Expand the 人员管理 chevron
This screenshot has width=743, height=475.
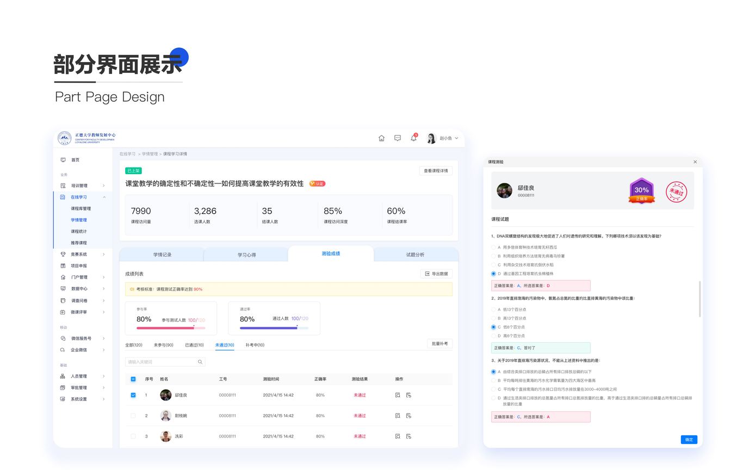coord(104,376)
